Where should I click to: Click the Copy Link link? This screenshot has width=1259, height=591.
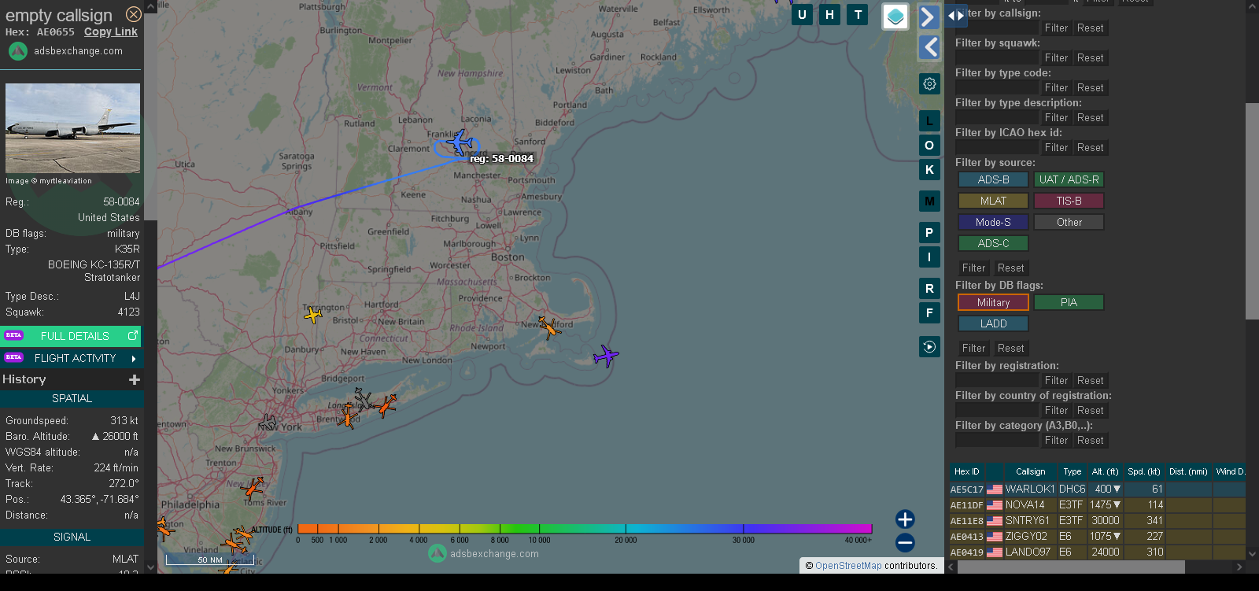111,31
